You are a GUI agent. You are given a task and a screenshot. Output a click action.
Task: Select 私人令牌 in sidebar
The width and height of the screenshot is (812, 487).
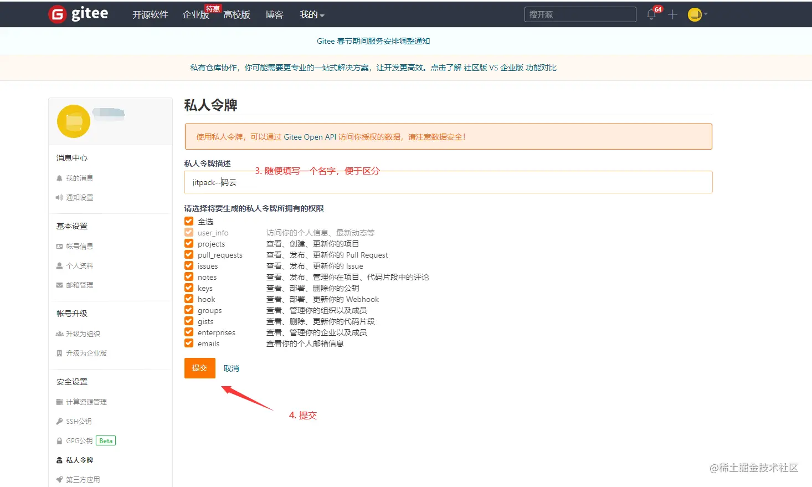[80, 460]
